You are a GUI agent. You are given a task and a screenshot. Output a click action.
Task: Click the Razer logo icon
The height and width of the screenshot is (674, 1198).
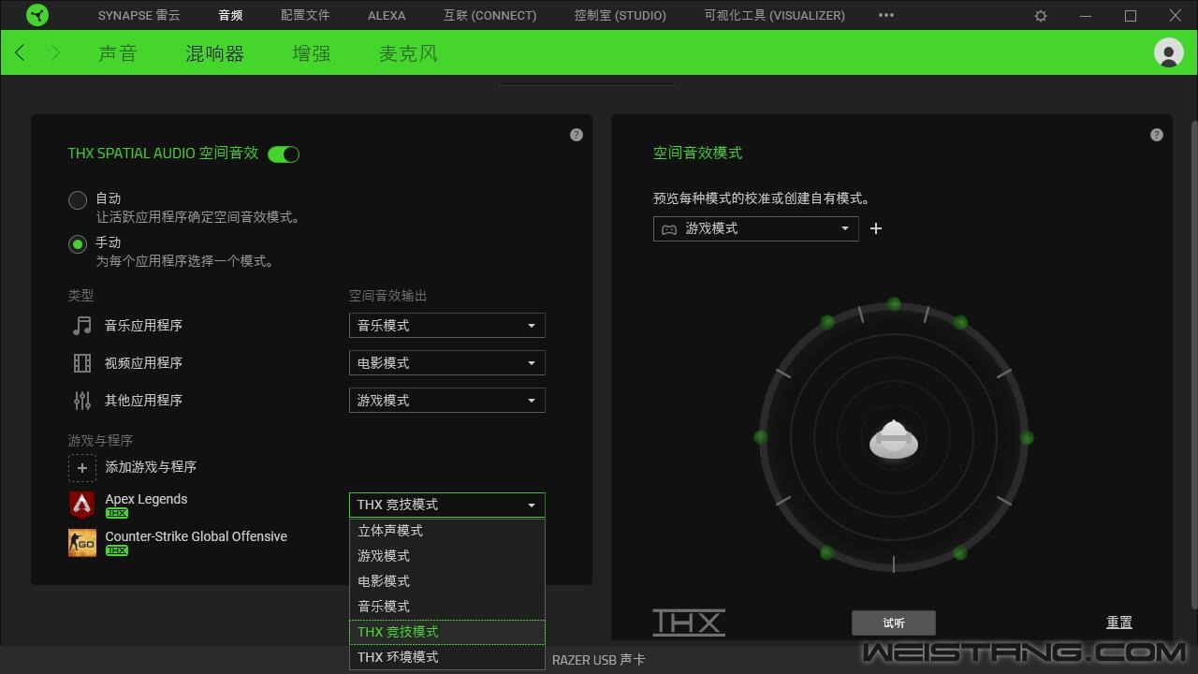(37, 15)
